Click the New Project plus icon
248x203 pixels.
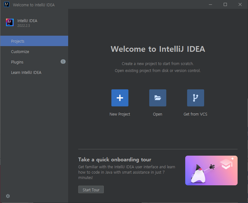click(120, 98)
